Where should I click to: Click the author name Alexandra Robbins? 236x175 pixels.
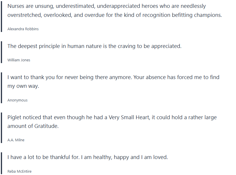tap(23, 29)
